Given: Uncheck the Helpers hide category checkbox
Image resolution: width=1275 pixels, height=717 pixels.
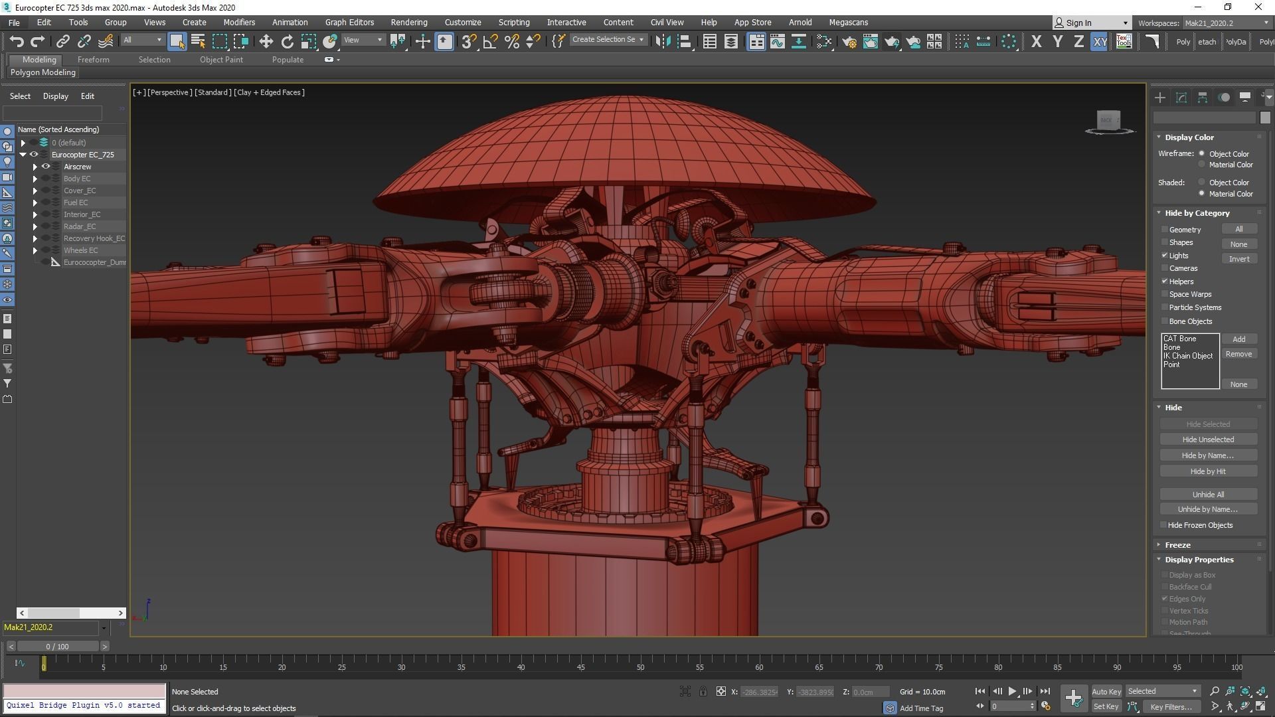Looking at the screenshot, I should click(x=1165, y=281).
